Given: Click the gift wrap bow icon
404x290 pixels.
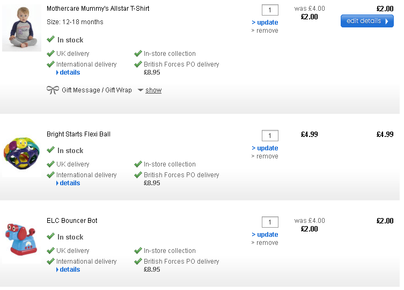Looking at the screenshot, I should pos(53,90).
